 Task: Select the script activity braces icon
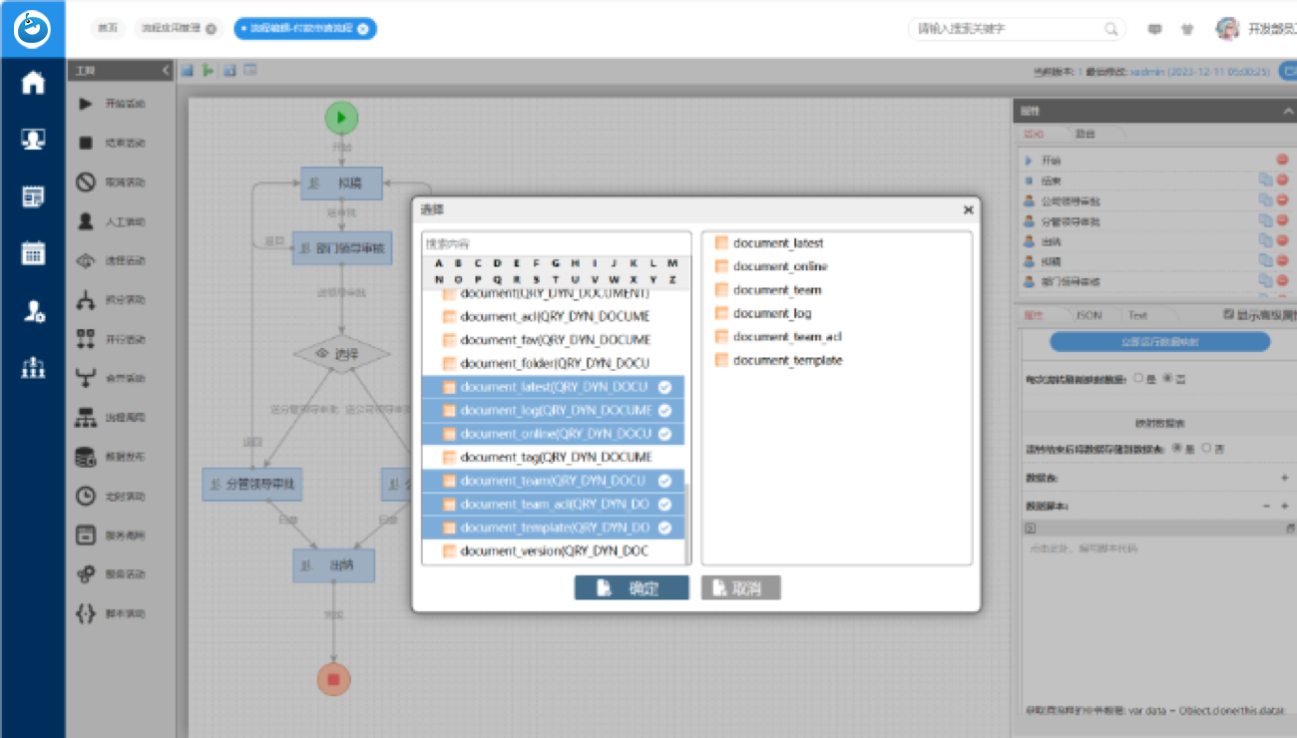click(x=87, y=613)
